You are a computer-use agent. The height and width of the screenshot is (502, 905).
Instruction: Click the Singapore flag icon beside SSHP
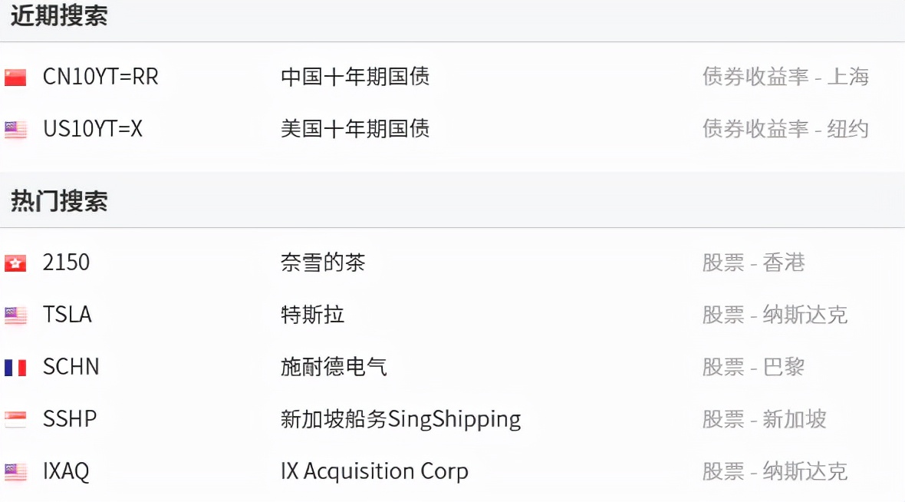[16, 419]
